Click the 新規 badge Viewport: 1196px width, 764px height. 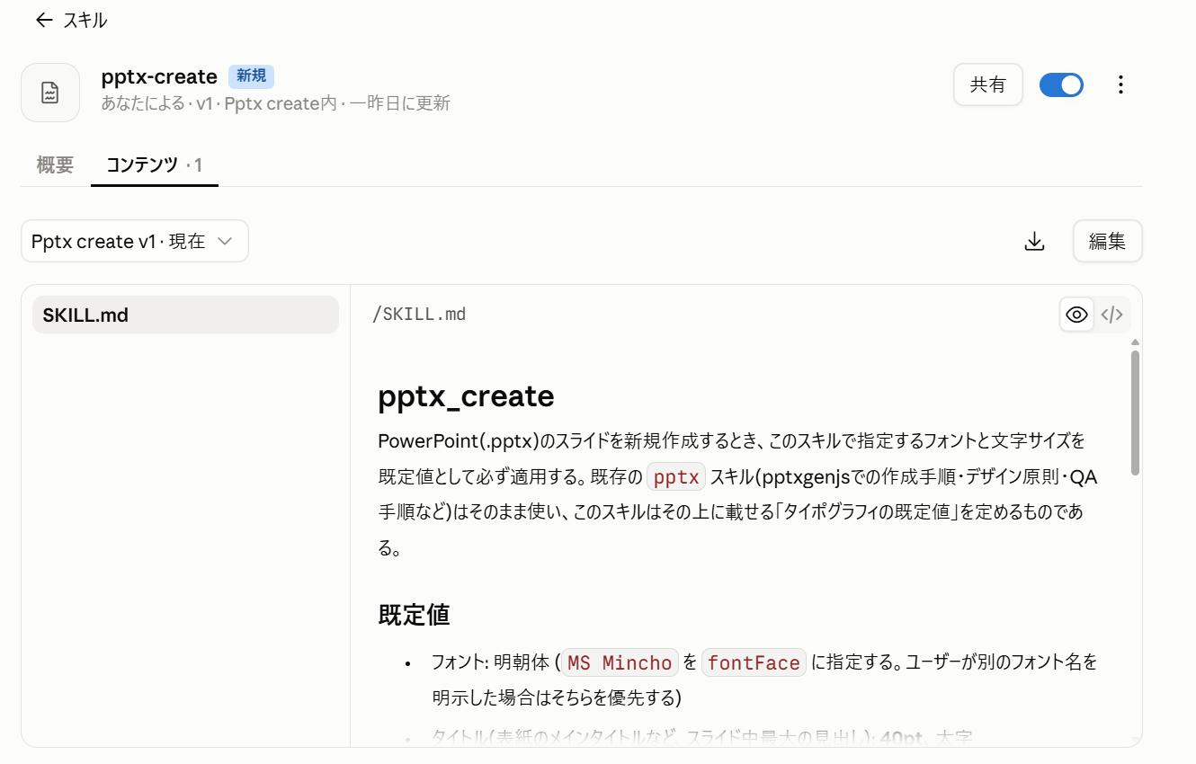coord(251,76)
